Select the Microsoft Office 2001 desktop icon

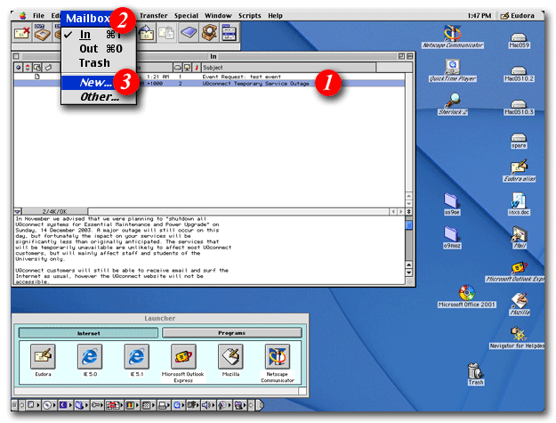[x=465, y=294]
